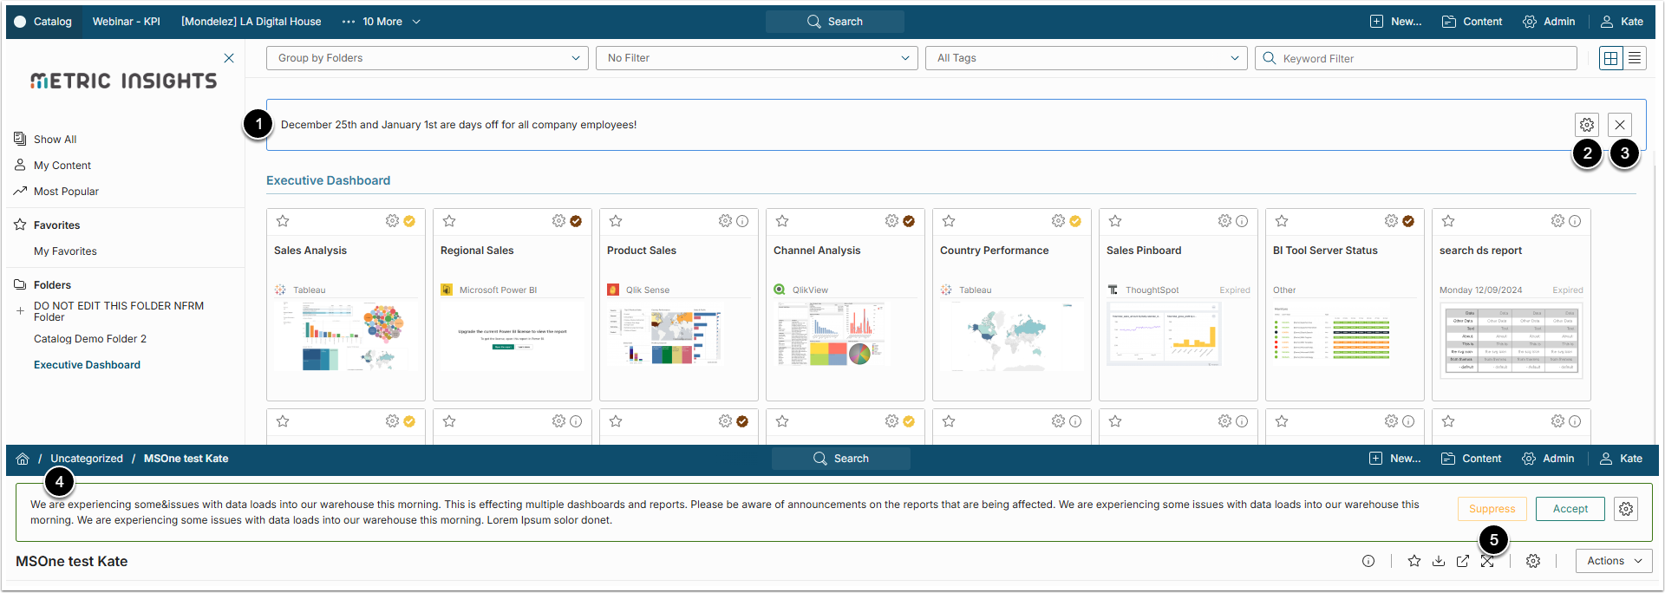
Task: Open gear settings on Regional Sales tile
Action: tap(558, 221)
